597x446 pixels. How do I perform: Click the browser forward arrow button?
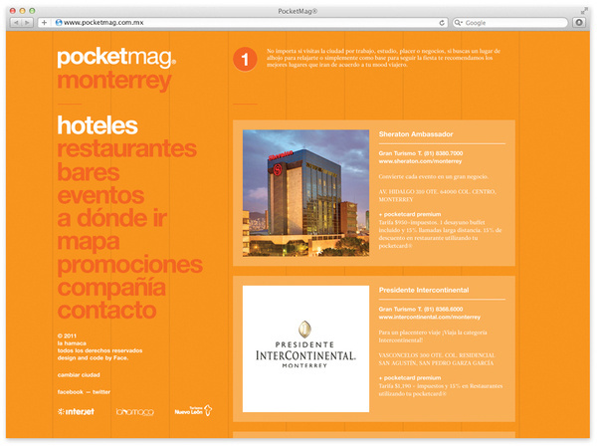tap(27, 23)
